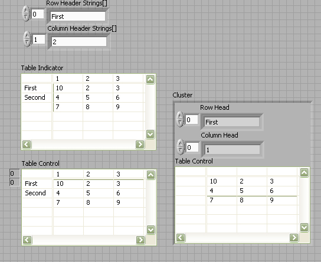321x262 pixels.
Task: Click the Cluster Table Control scroll down arrow
Action: click(x=304, y=227)
